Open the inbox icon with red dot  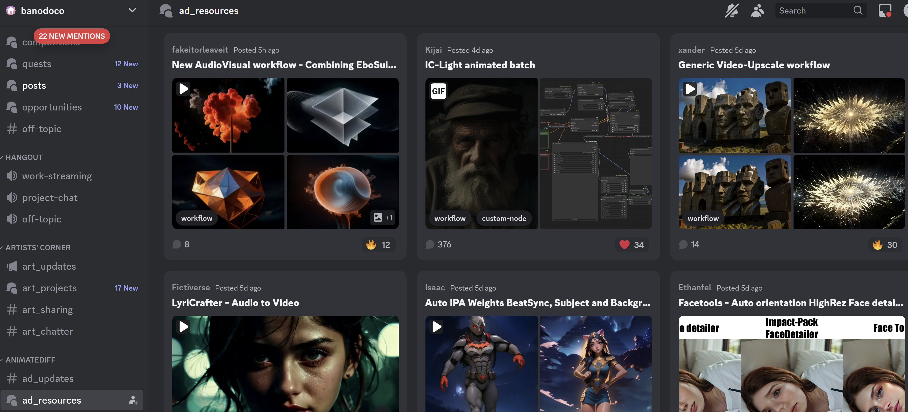coord(885,10)
